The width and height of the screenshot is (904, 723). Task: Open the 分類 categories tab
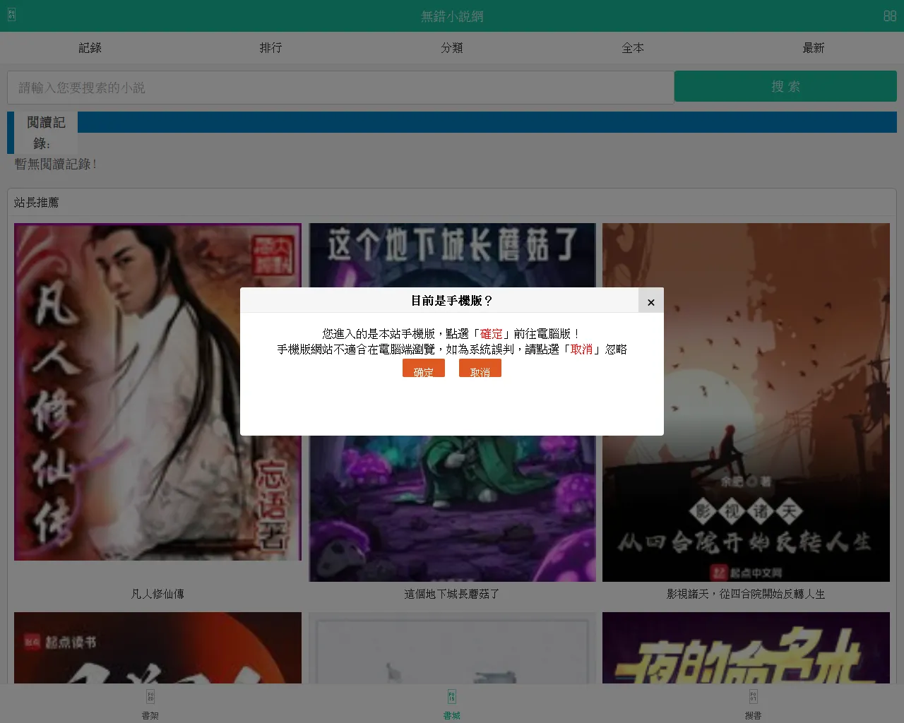(452, 48)
